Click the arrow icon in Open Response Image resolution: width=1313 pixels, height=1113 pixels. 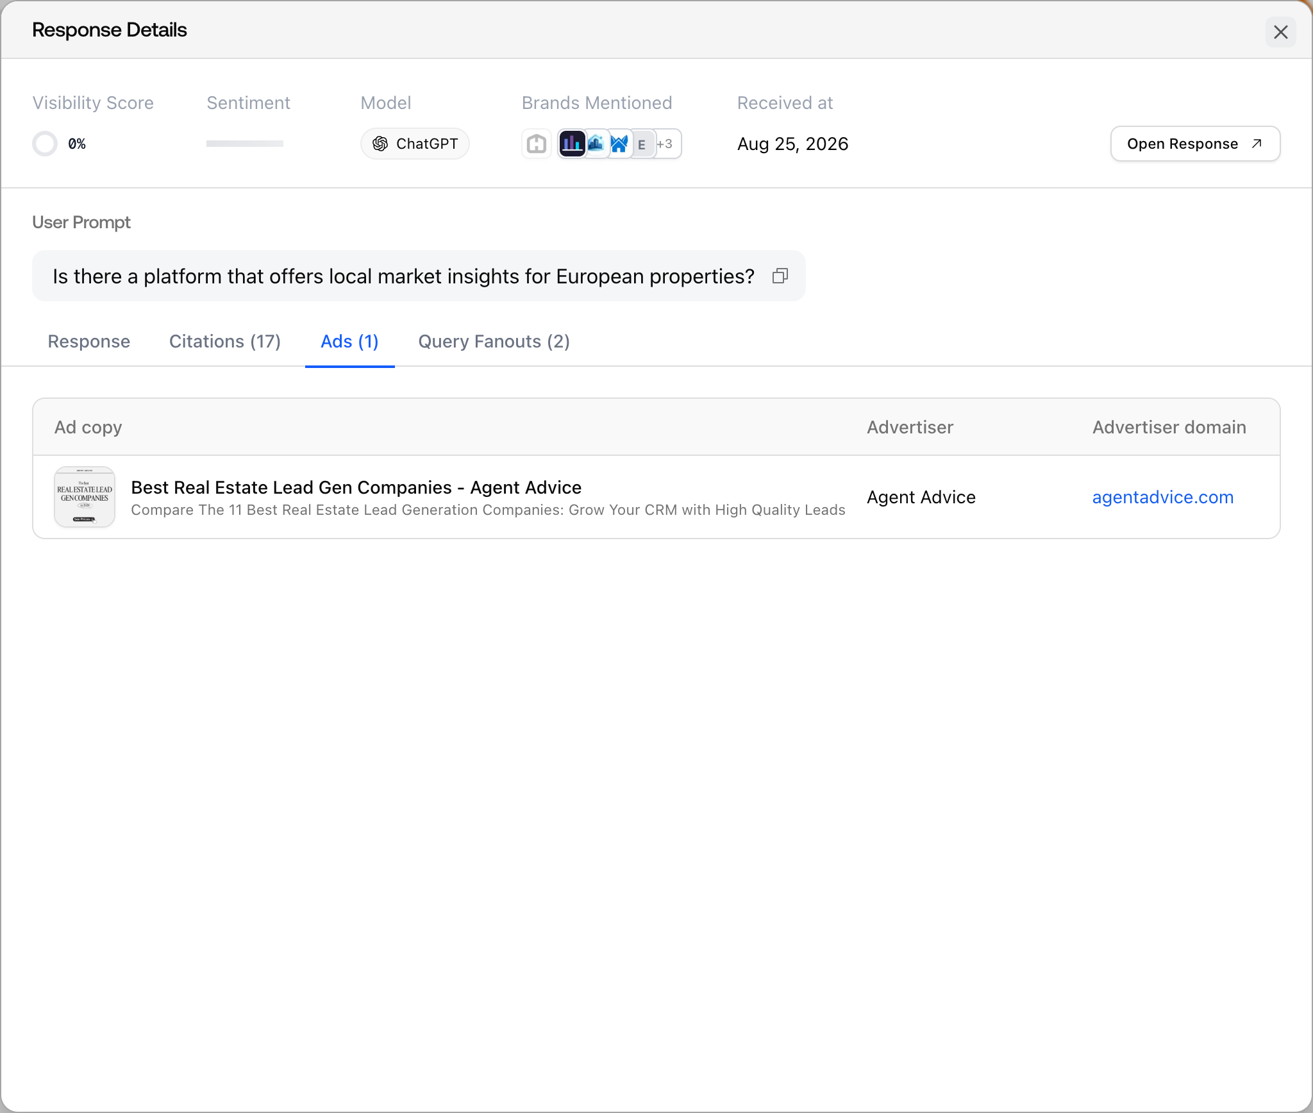point(1257,144)
